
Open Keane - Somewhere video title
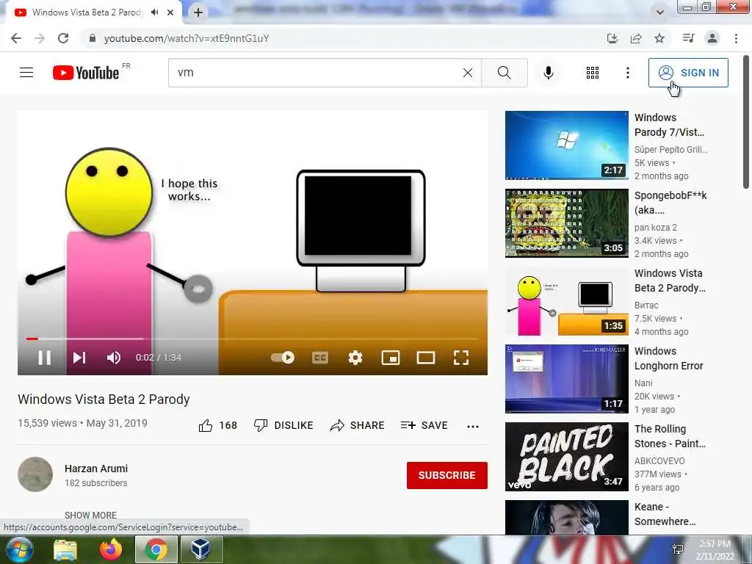pyautogui.click(x=665, y=514)
